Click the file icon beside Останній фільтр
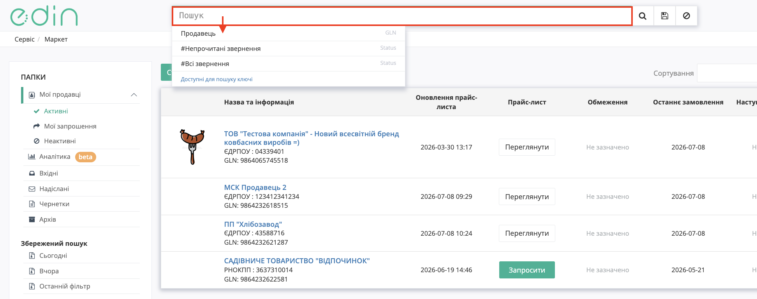The height and width of the screenshot is (299, 757). (x=32, y=286)
